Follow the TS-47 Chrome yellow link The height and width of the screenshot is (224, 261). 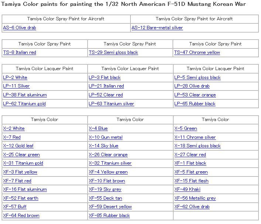197,52
